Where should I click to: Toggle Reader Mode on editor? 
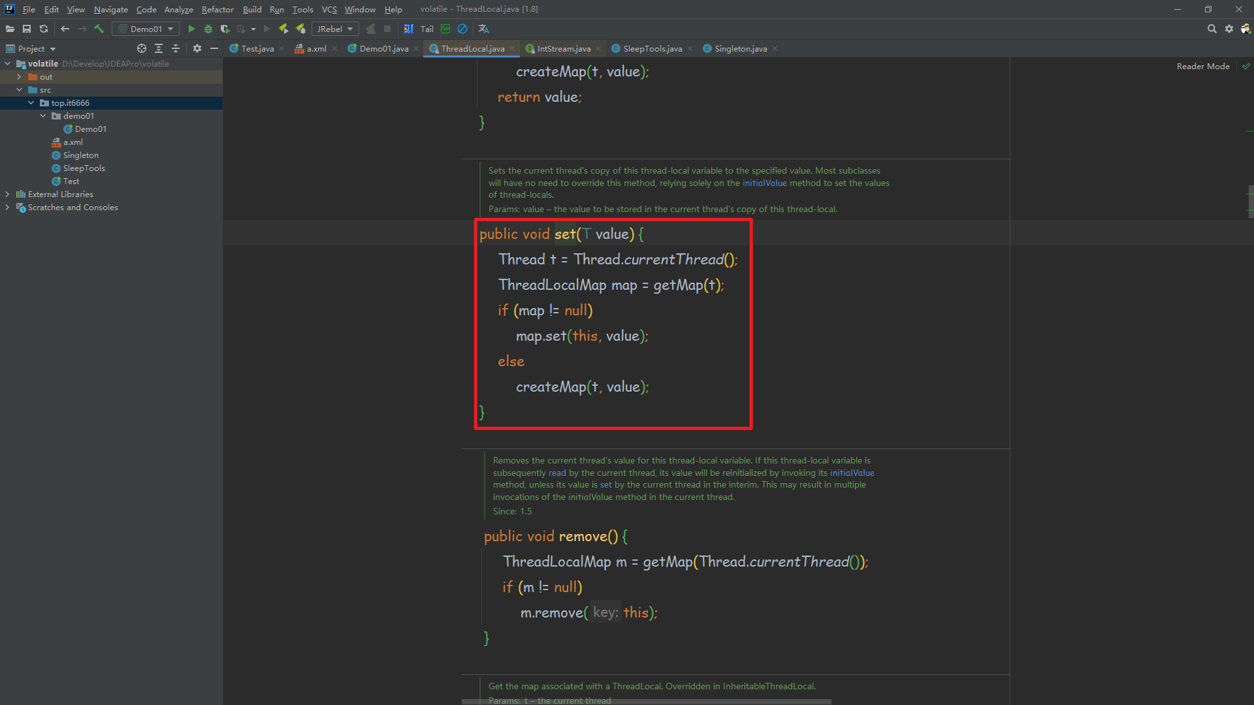pos(1203,65)
